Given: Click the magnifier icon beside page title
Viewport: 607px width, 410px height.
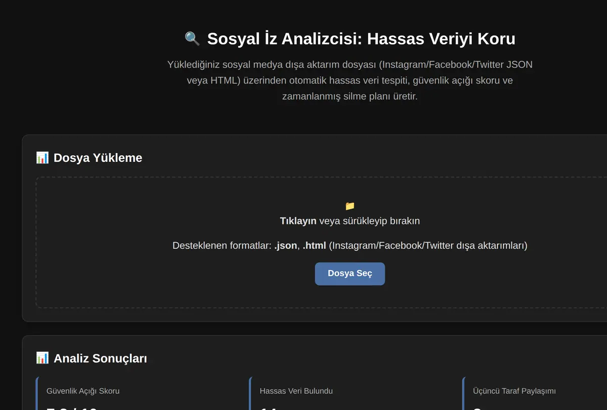Looking at the screenshot, I should tap(192, 38).
